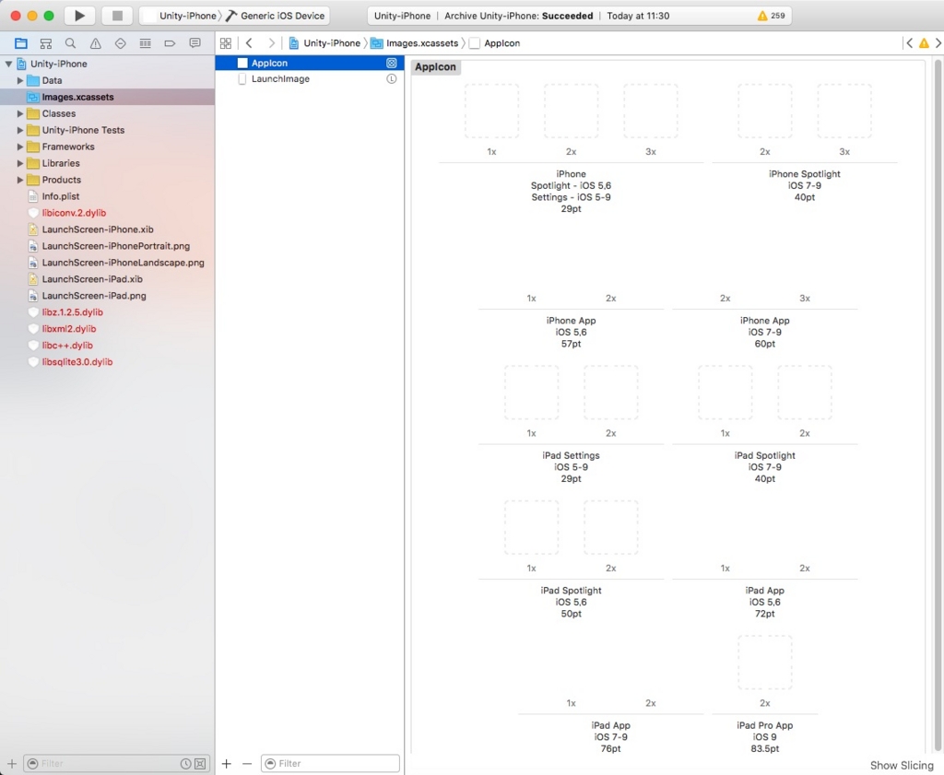Click the add button below the asset list

pyautogui.click(x=226, y=763)
